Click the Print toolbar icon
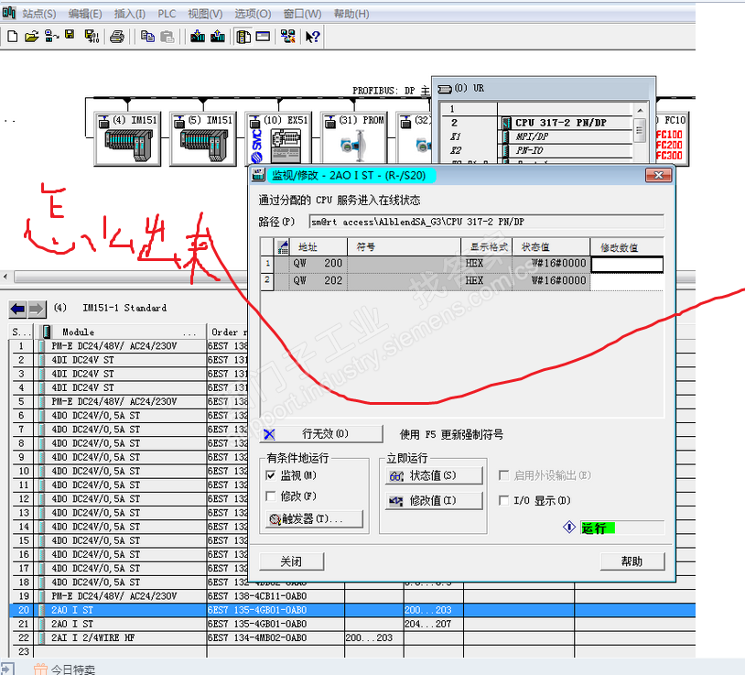This screenshot has width=745, height=675. 117,36
